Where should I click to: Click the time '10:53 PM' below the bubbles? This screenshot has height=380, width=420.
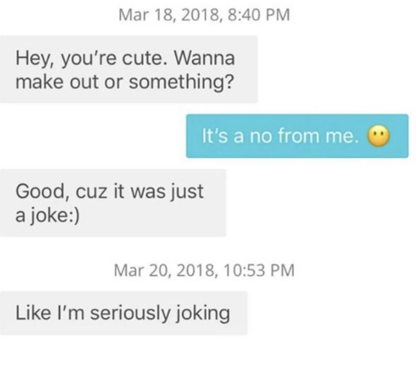260,271
